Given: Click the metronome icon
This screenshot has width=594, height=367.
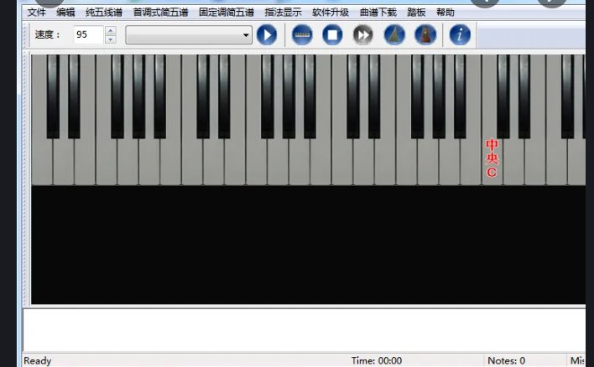Looking at the screenshot, I should [425, 35].
